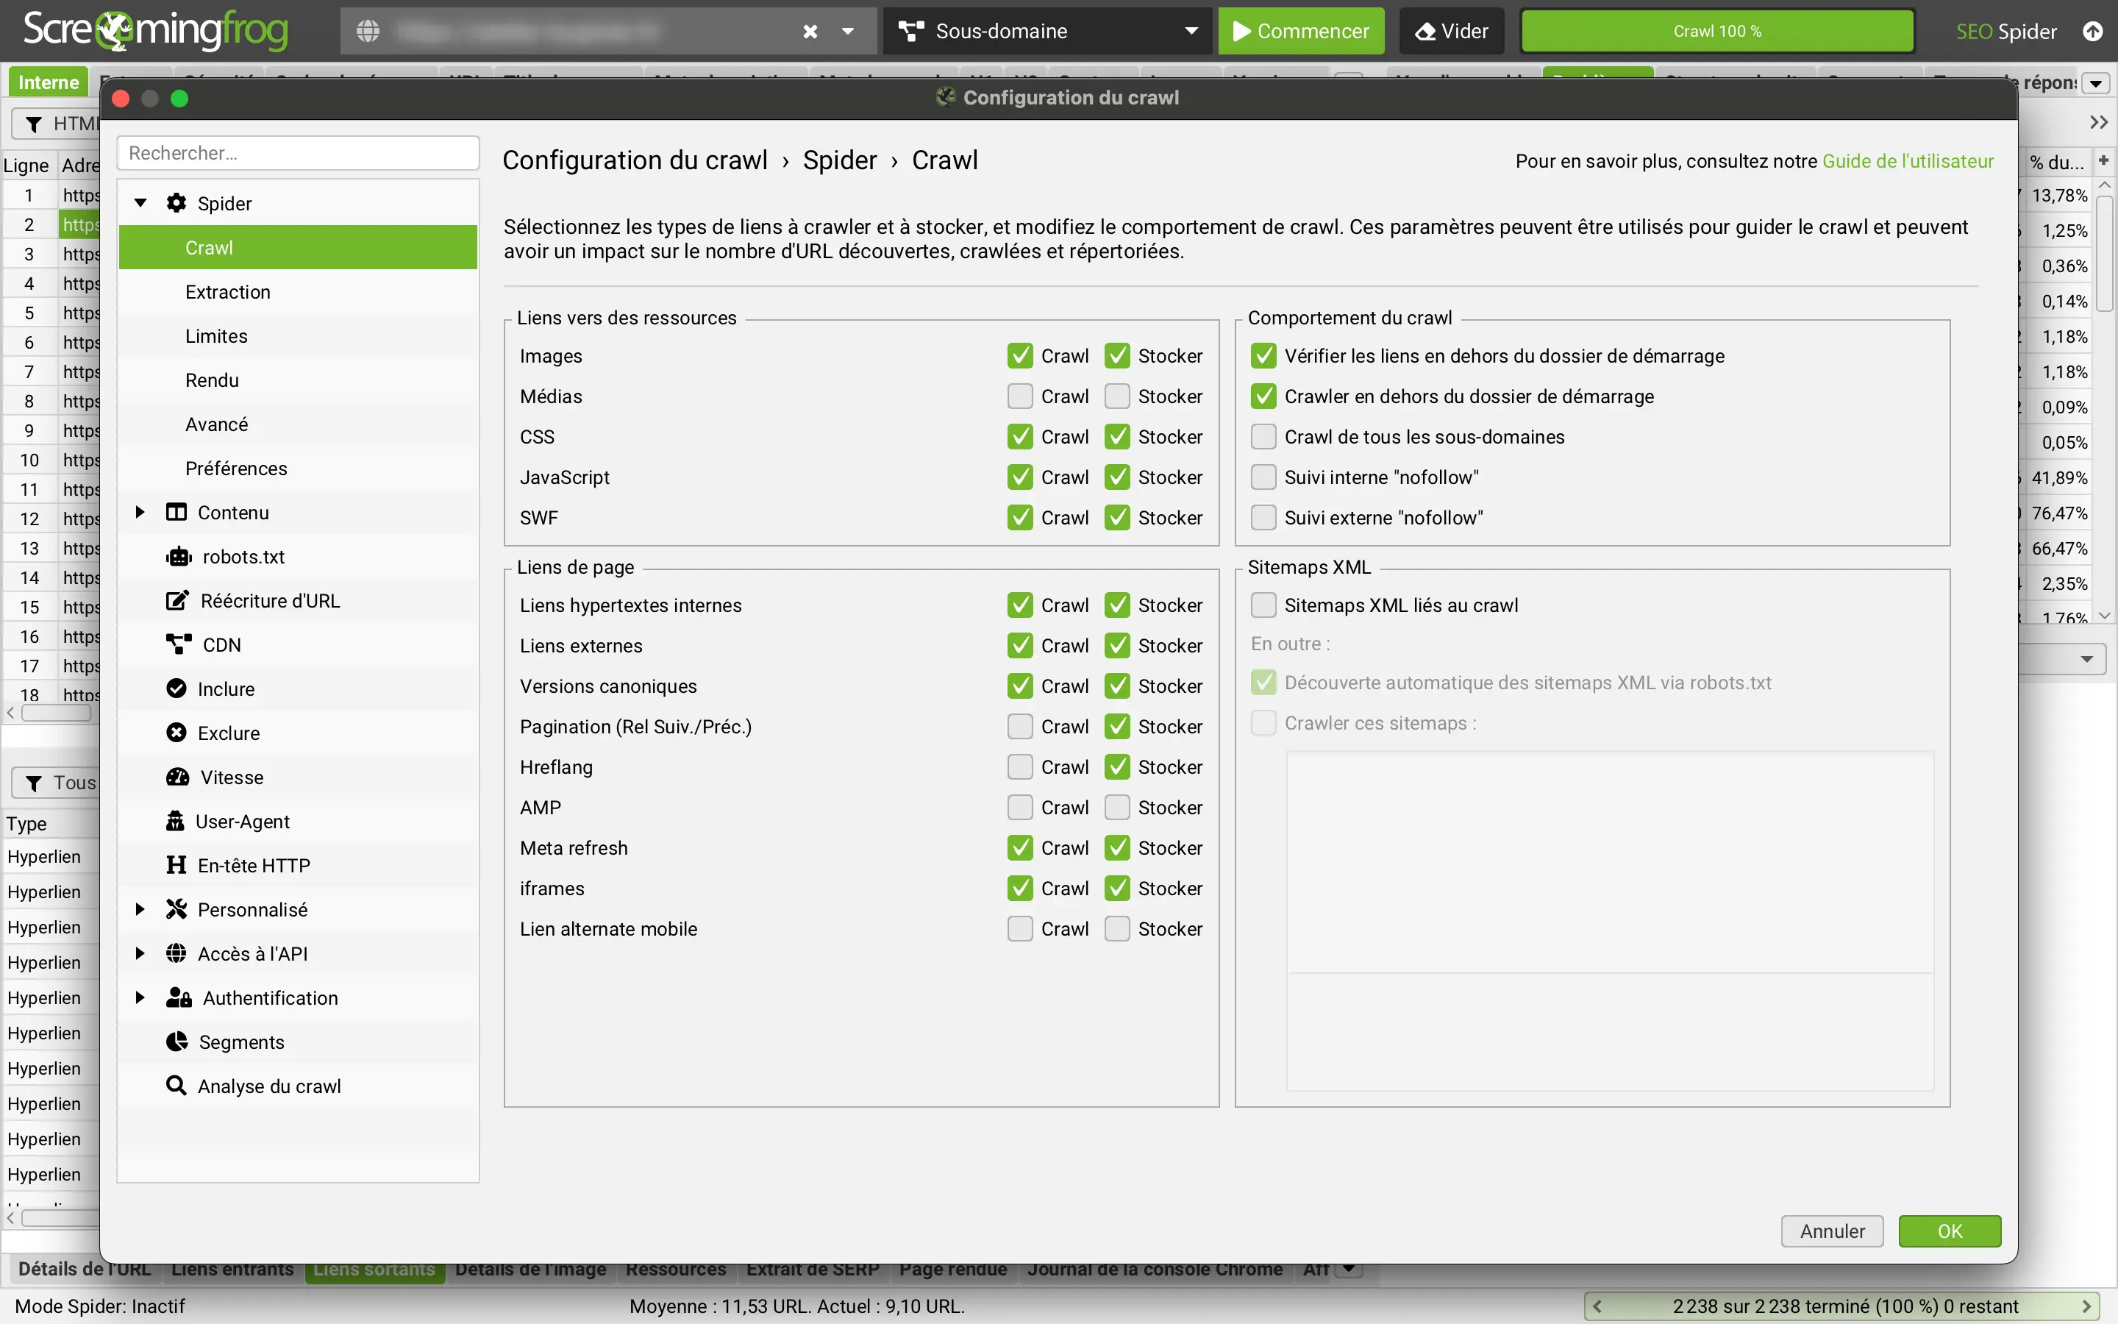Select Préférences in settings tree
The width and height of the screenshot is (2118, 1324).
pyautogui.click(x=298, y=469)
